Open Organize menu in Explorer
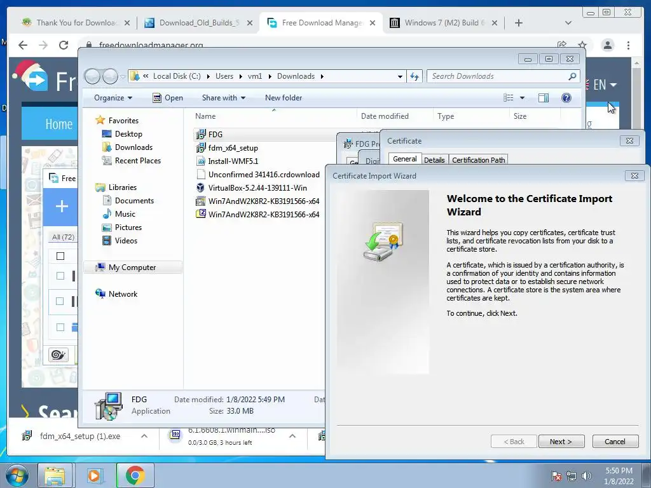Screen dimensions: 651x488 pos(113,98)
